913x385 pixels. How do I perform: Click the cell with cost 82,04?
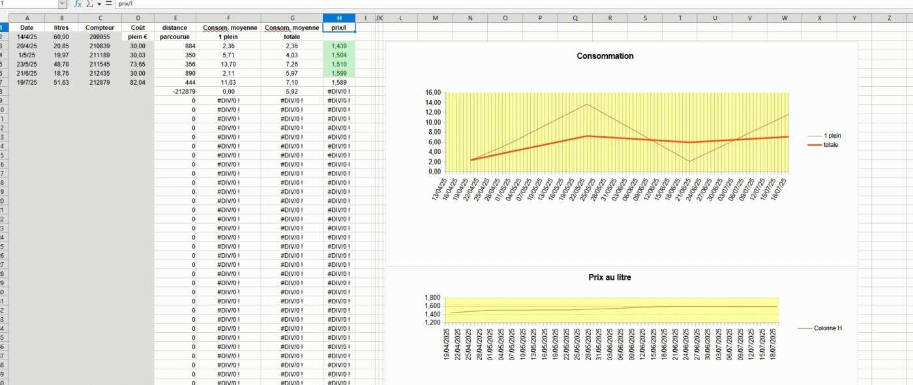point(138,83)
